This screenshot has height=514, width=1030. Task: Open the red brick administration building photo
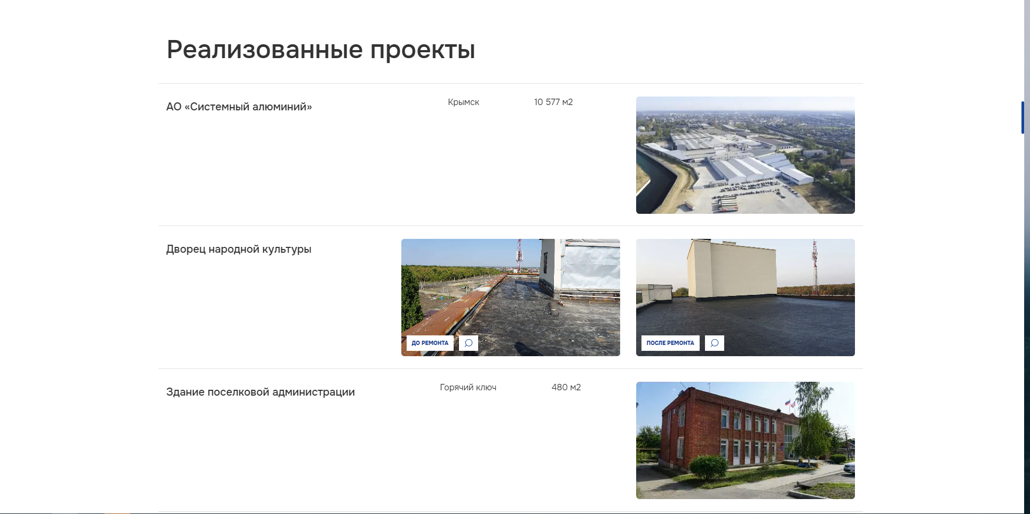746,440
